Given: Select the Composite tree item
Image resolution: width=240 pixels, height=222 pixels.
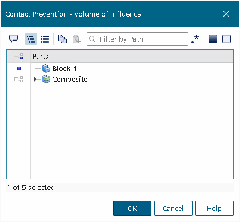Looking at the screenshot, I should [x=70, y=79].
